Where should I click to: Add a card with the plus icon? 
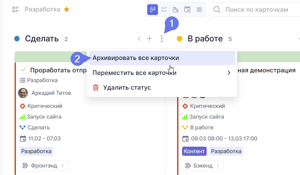click(x=149, y=39)
